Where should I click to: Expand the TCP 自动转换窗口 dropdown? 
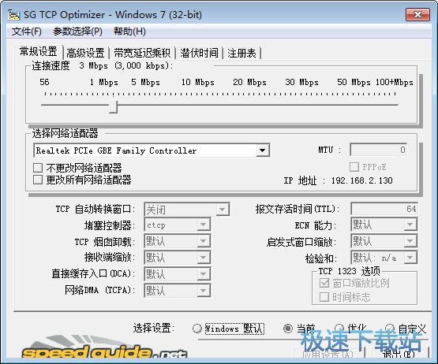tap(223, 210)
